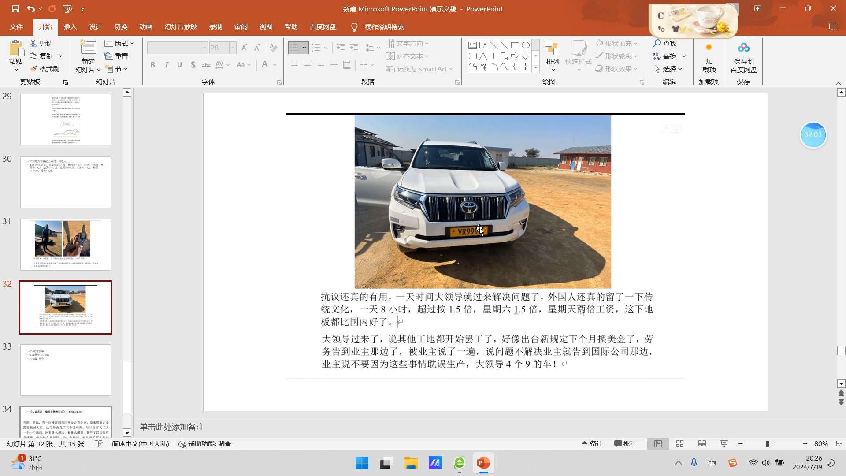
Task: Open Align Text dropdown
Action: (408, 56)
